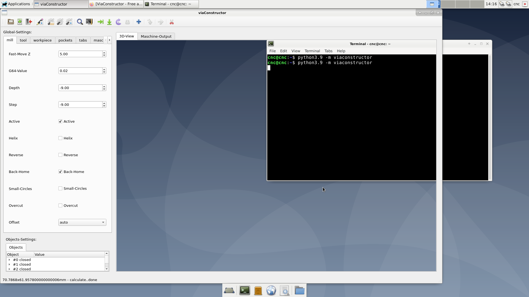Click the magnifying glass toolbar icon
This screenshot has height=297, width=529.
[x=80, y=22]
